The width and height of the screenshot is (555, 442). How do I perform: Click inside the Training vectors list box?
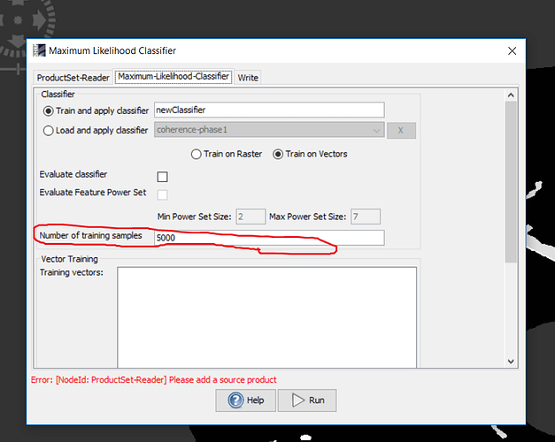click(267, 317)
